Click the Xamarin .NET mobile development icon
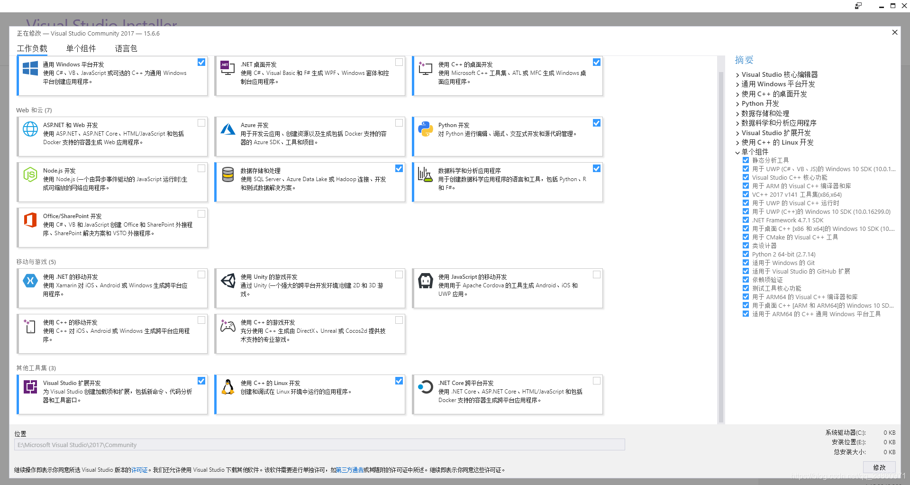The image size is (910, 485). 30,281
